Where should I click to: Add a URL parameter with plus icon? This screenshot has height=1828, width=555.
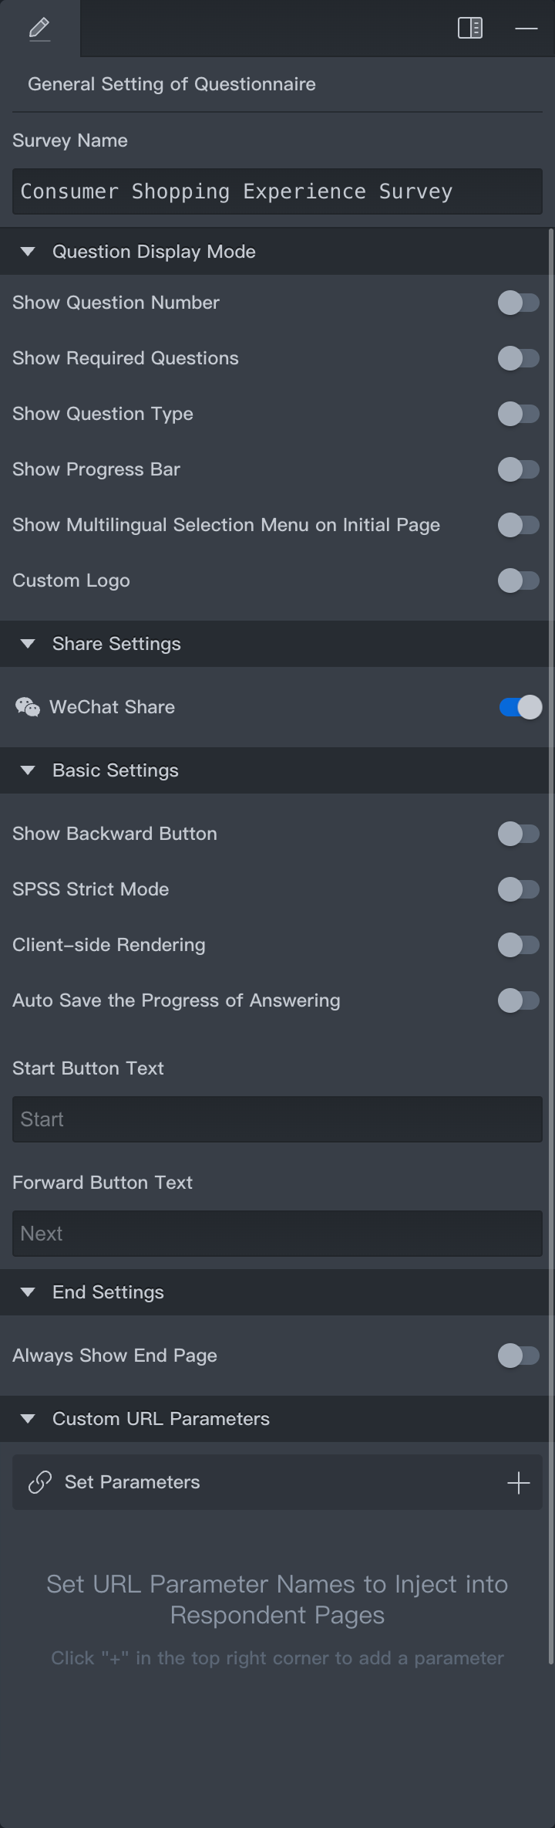click(519, 1482)
